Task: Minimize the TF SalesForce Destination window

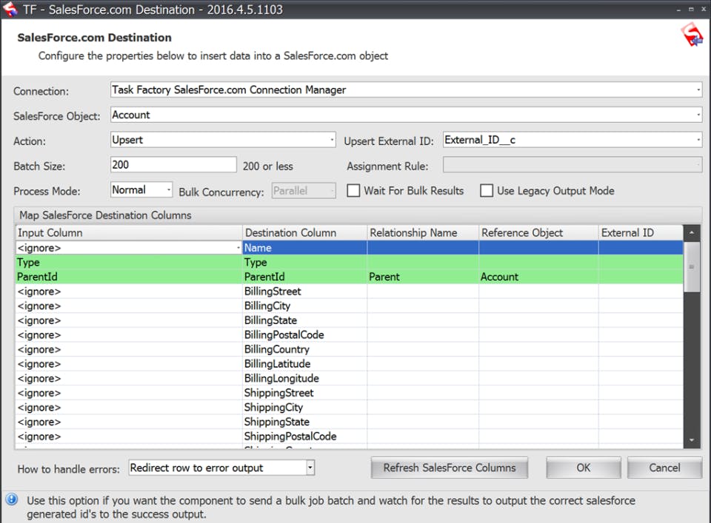Action: point(678,10)
